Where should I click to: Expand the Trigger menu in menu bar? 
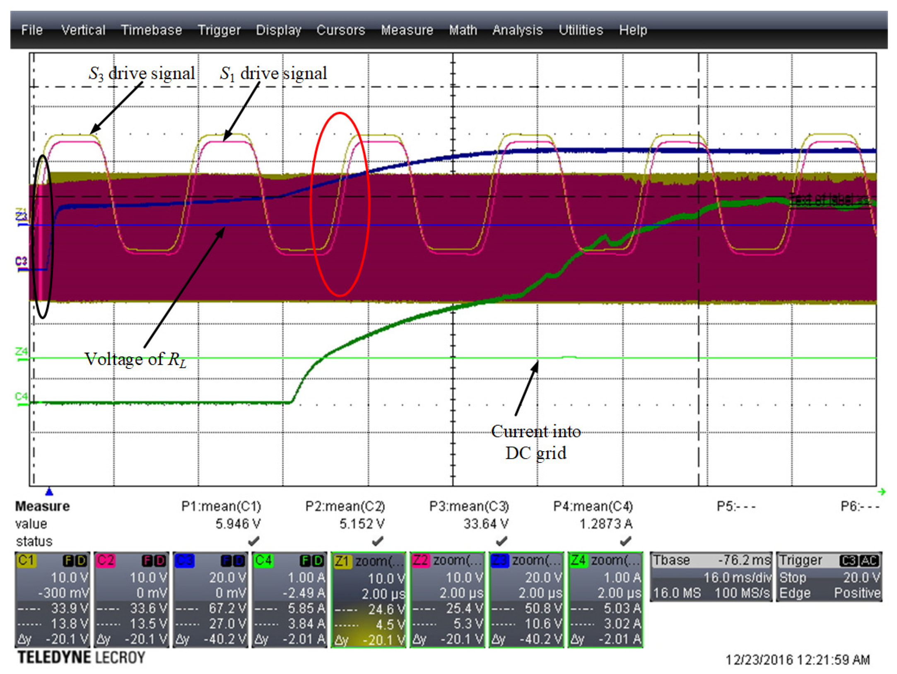tap(219, 30)
